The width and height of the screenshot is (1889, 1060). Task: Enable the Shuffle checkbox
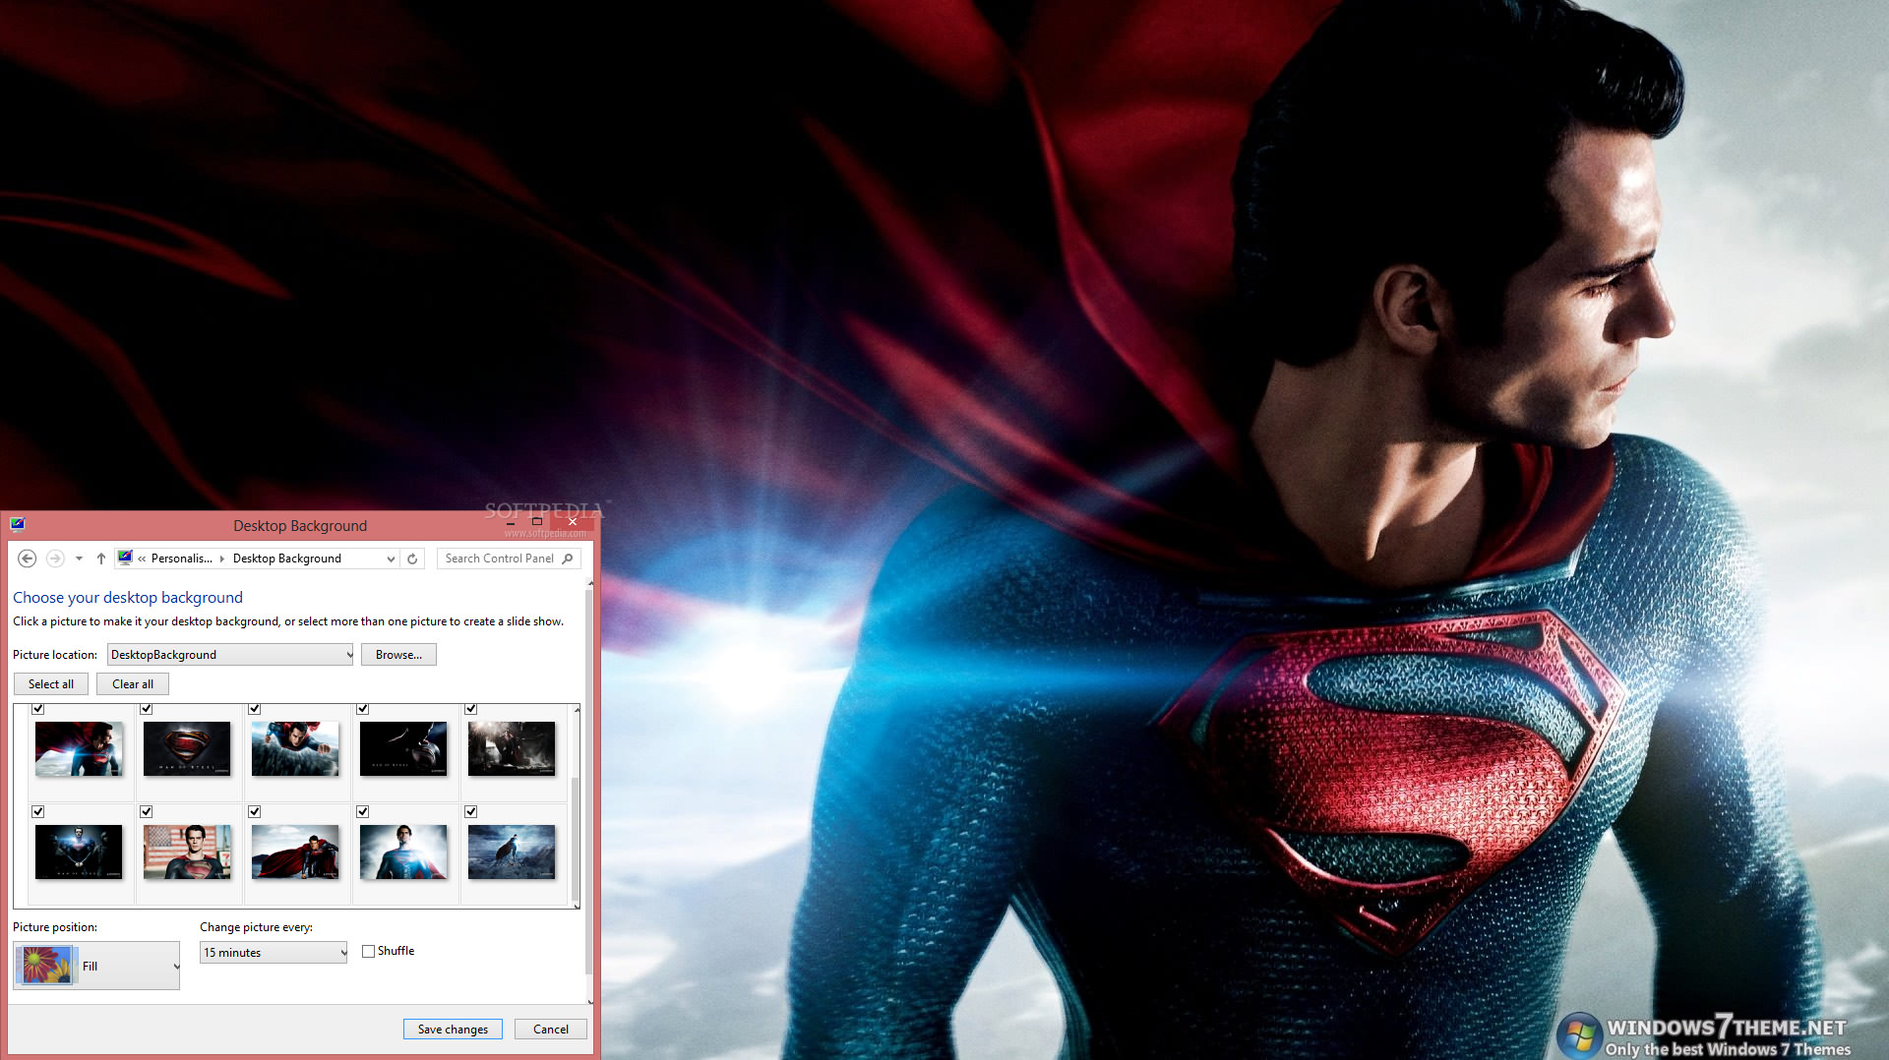point(368,951)
